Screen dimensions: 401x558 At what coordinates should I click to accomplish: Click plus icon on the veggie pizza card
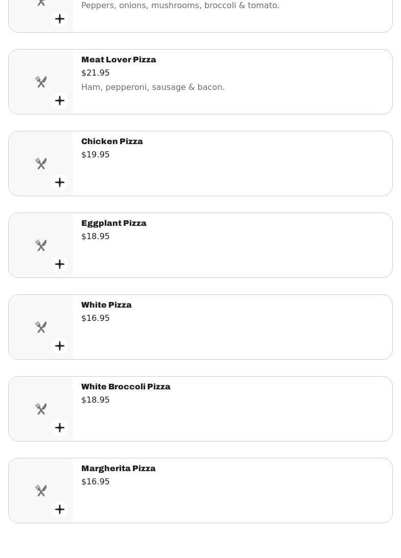click(x=60, y=19)
